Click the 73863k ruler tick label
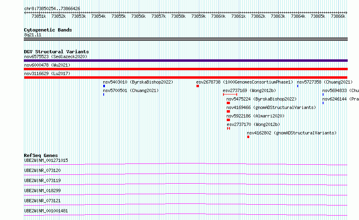The width and height of the screenshot is (359, 220). pos(278,16)
